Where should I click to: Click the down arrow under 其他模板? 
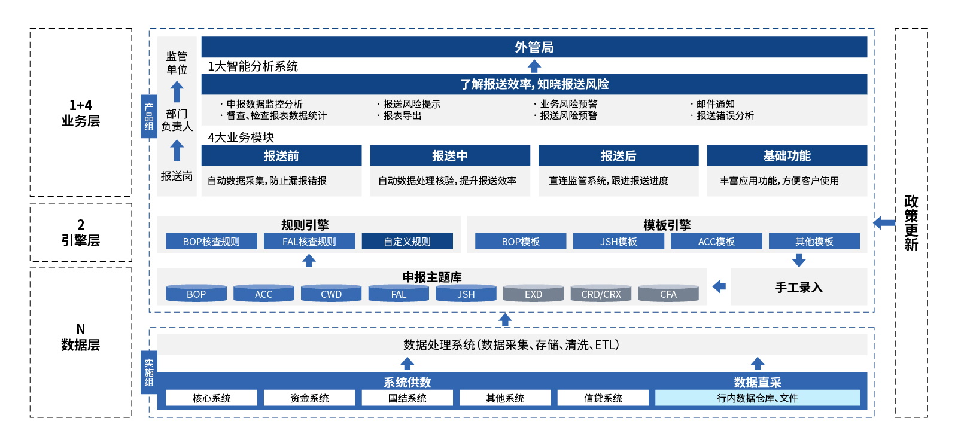[x=799, y=260]
